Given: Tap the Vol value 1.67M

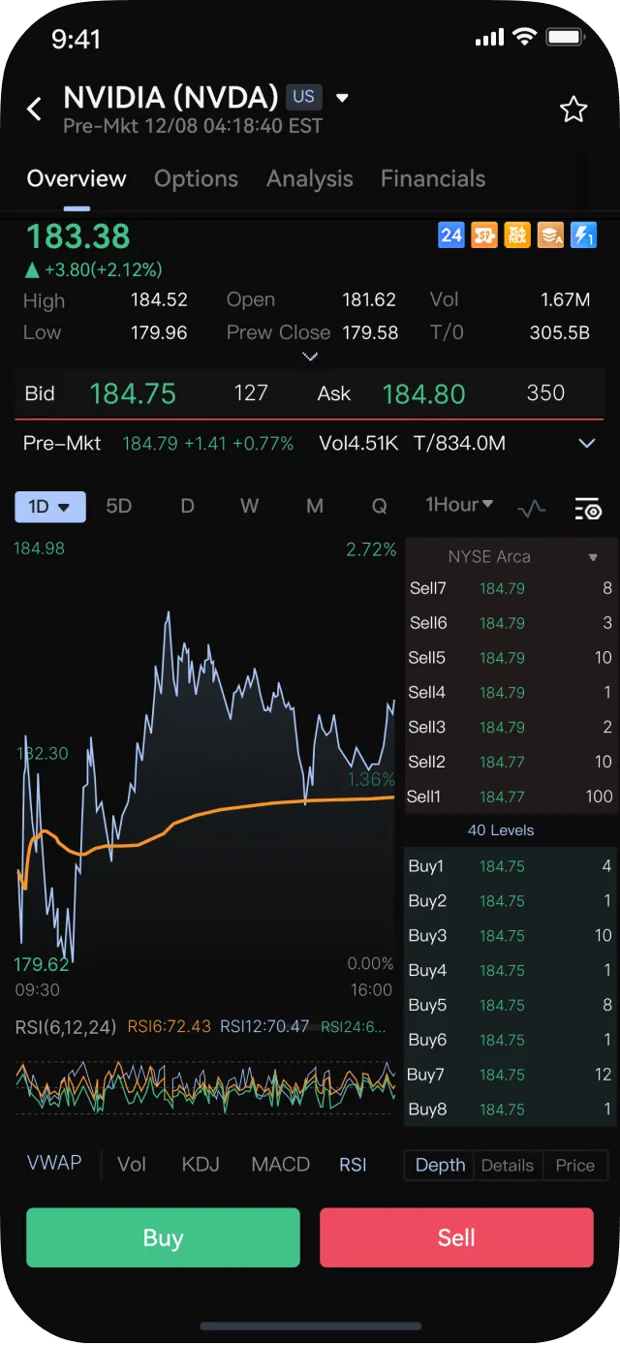Looking at the screenshot, I should [x=565, y=300].
